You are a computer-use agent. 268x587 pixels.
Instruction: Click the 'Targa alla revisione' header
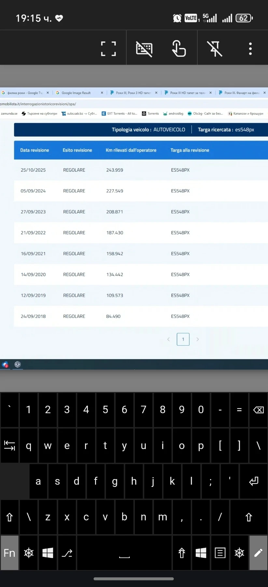pyautogui.click(x=190, y=150)
